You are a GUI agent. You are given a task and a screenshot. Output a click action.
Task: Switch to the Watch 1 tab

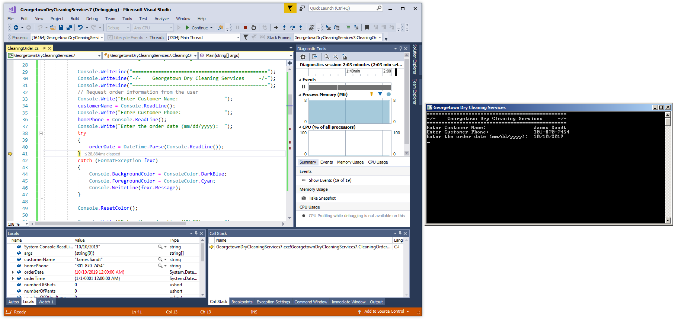(46, 302)
